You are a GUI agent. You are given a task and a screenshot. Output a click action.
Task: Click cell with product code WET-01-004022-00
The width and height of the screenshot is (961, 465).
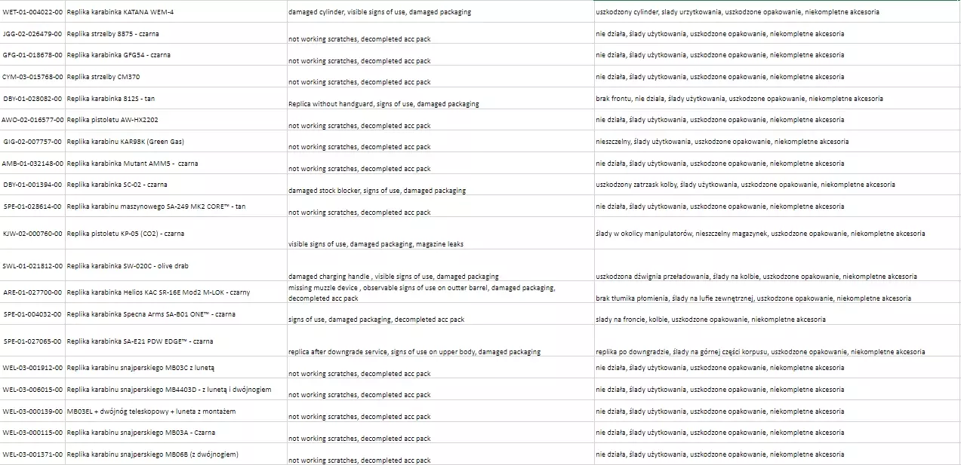pos(32,12)
